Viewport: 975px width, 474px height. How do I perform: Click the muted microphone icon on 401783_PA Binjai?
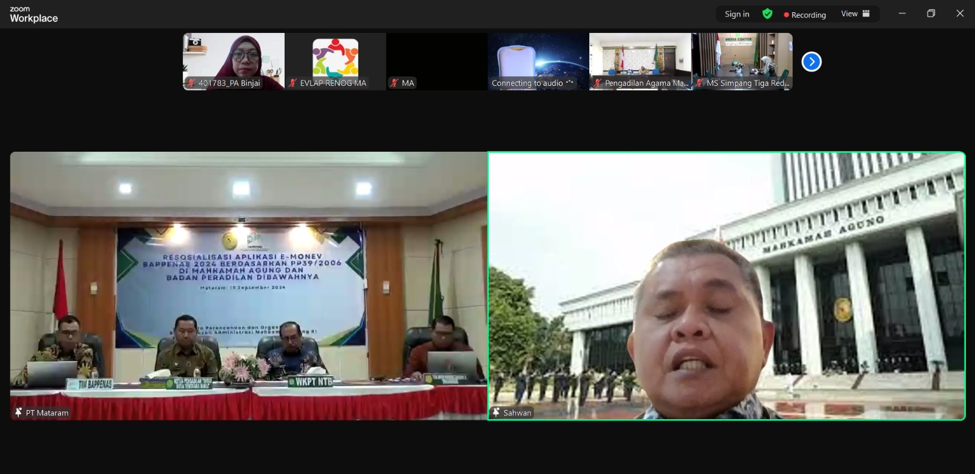tap(191, 83)
